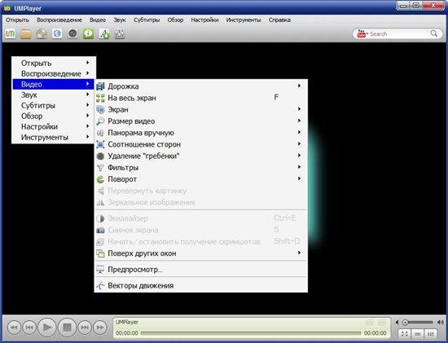
Task: Expand Звук in the context menu
Action: [54, 95]
